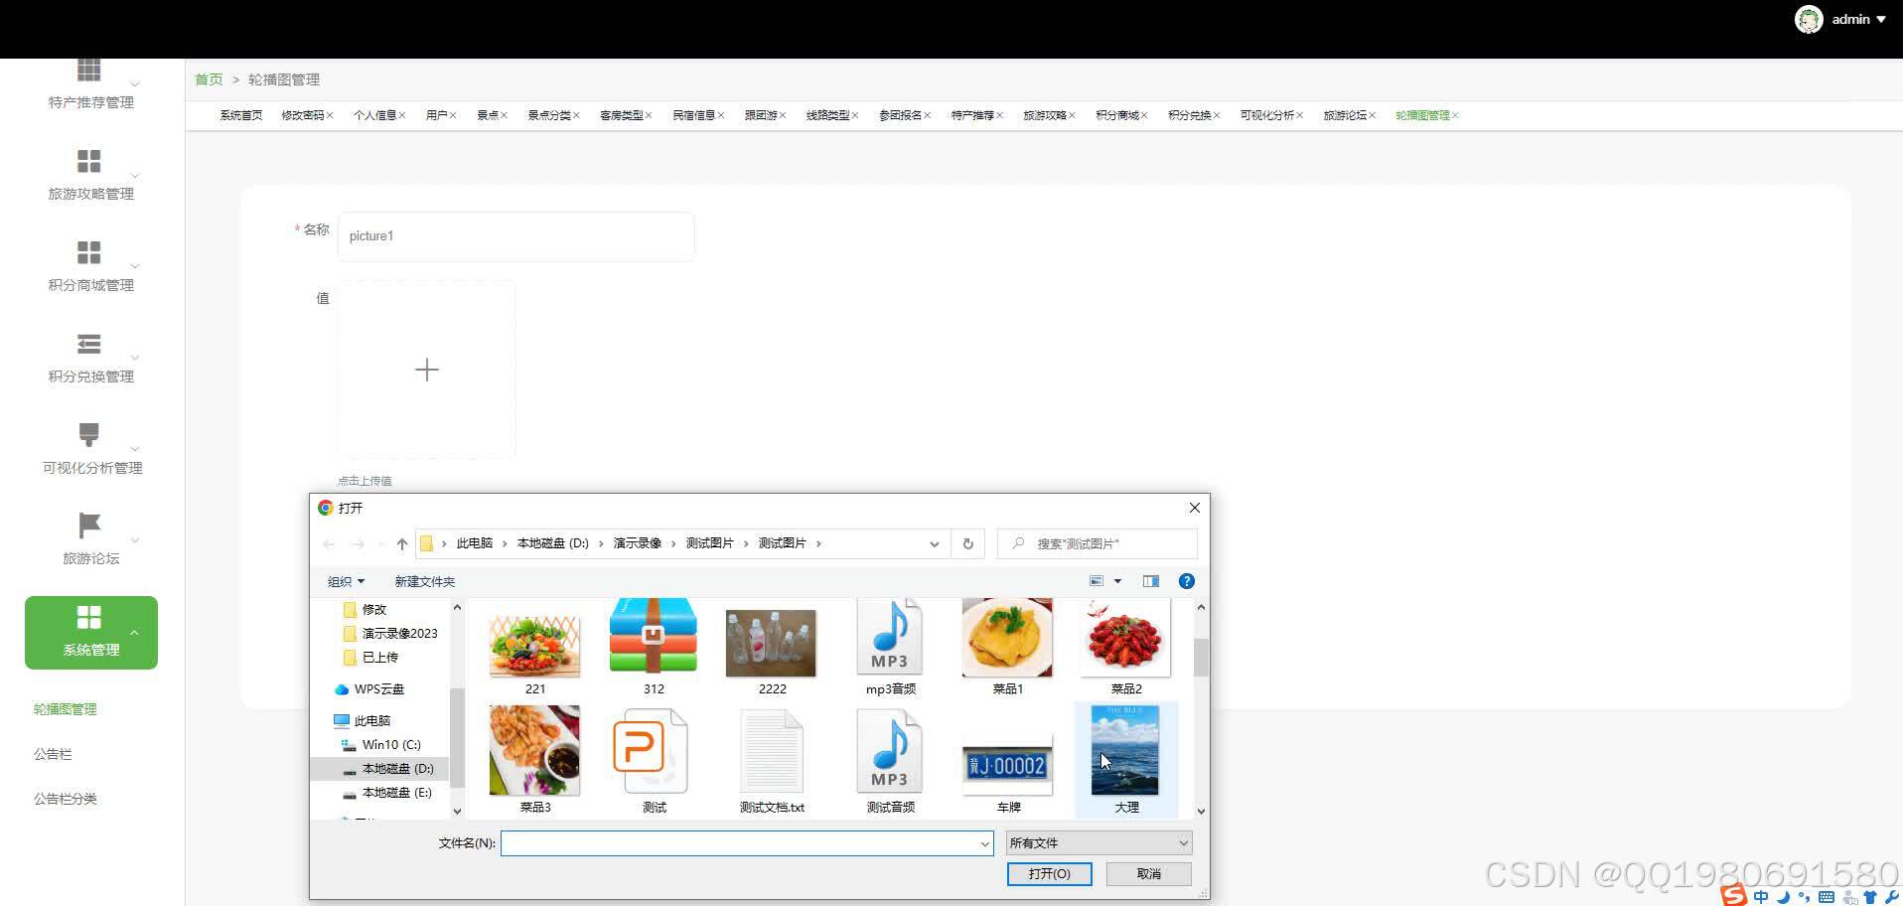Select the mp3音频 file
This screenshot has height=906, width=1903.
(890, 648)
